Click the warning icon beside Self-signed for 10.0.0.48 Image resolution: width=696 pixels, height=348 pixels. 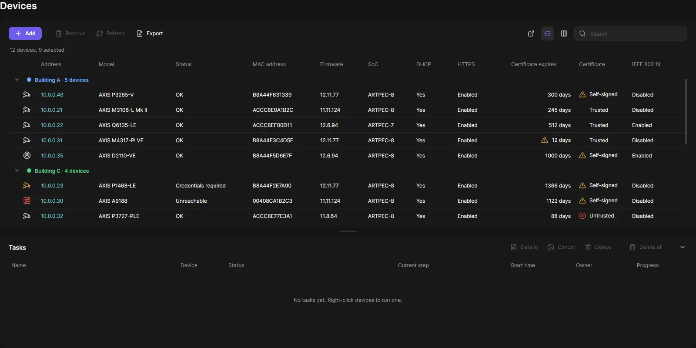[x=582, y=94]
